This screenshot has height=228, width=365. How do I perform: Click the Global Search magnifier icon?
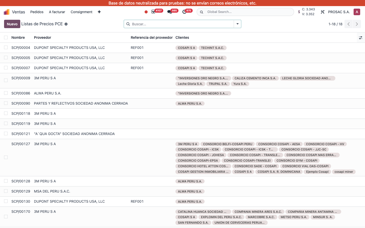pos(202,12)
